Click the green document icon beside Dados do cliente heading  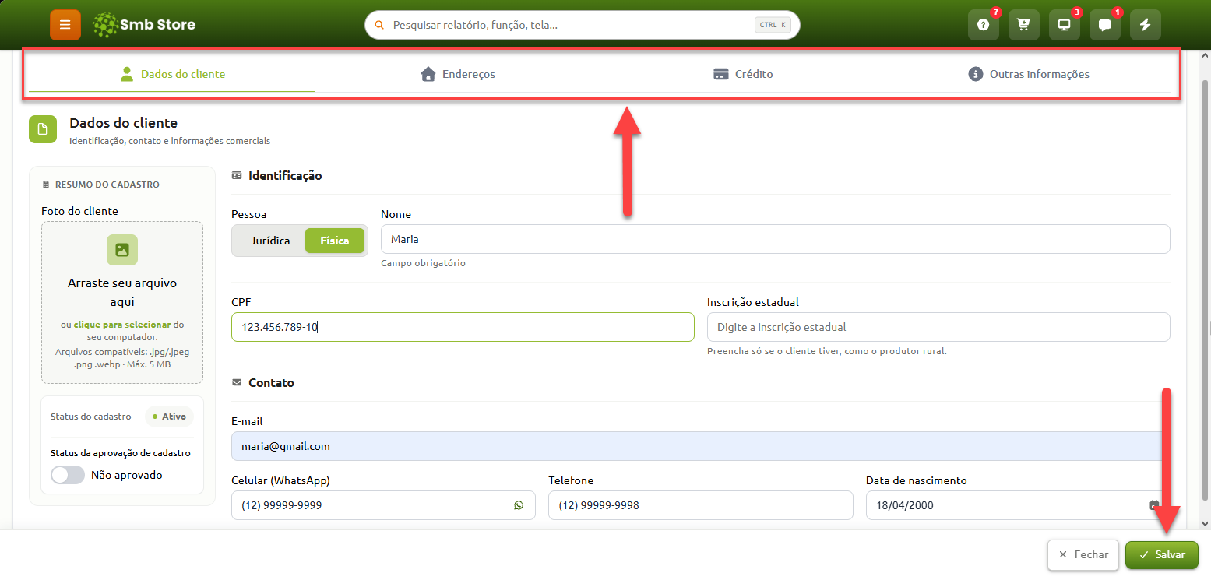click(44, 129)
